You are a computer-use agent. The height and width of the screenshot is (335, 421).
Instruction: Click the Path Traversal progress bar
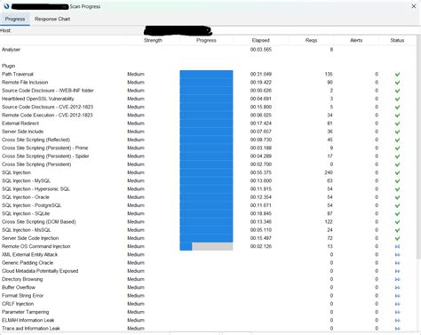(x=206, y=74)
